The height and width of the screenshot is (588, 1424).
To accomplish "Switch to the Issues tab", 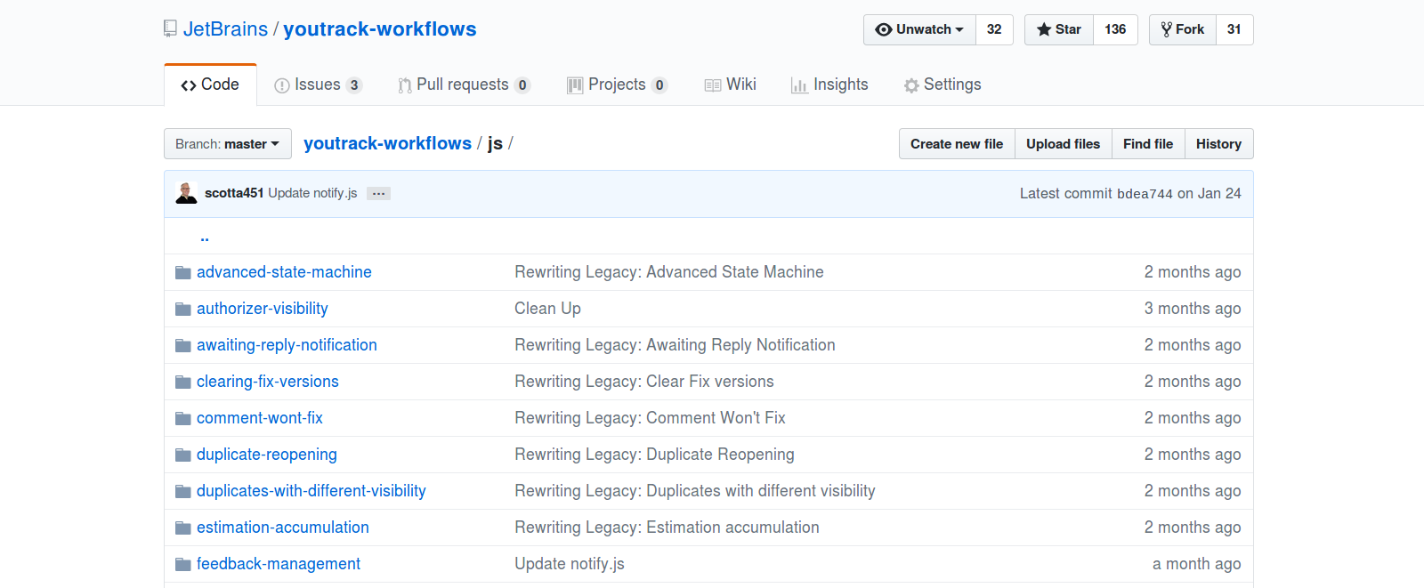I will coord(319,85).
